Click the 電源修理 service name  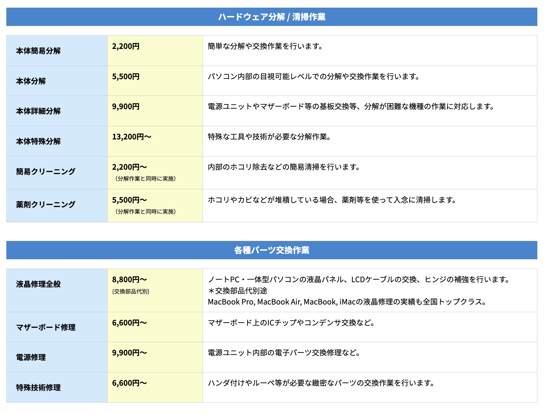click(31, 357)
